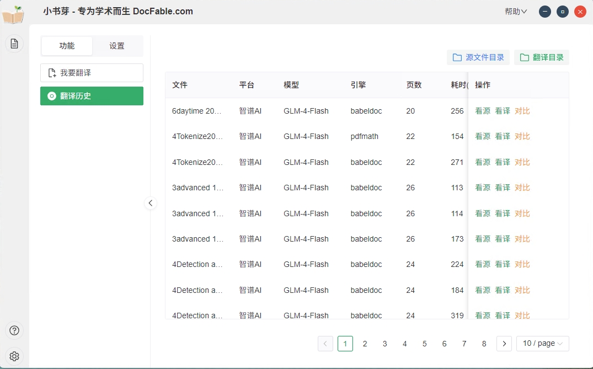Click 4Detection a… file with 224 time
Screen dimensions: 593x369
point(197,264)
